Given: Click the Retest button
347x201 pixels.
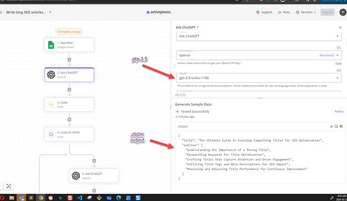Looking at the screenshot, I should click(339, 111).
